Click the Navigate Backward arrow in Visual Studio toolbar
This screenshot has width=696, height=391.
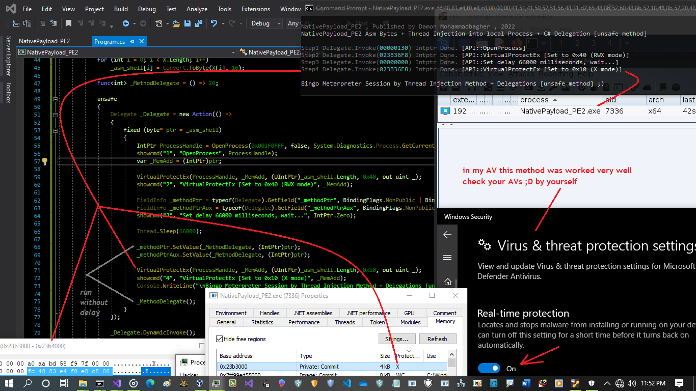(x=125, y=23)
